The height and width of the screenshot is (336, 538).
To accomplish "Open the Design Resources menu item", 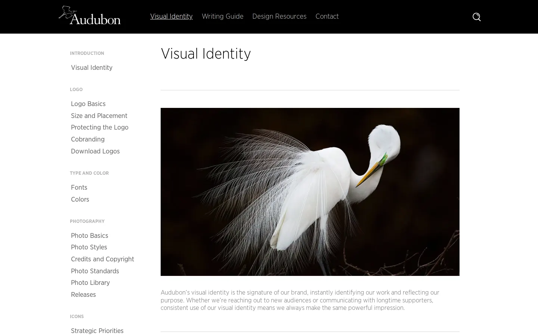I will tap(279, 16).
